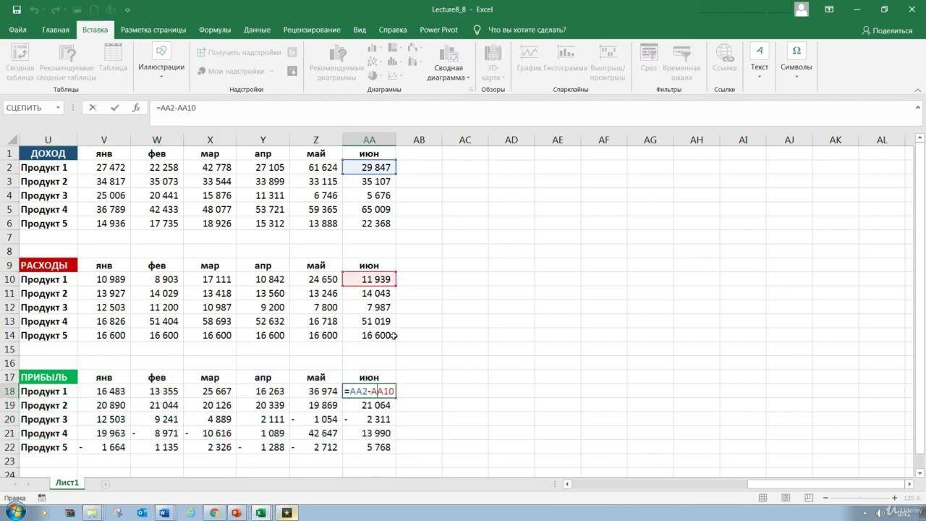Open the Символы omega icon

point(796,51)
